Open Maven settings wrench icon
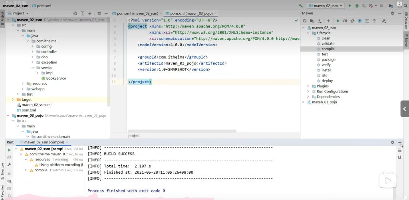The height and width of the screenshot is (200, 409). 384,21
